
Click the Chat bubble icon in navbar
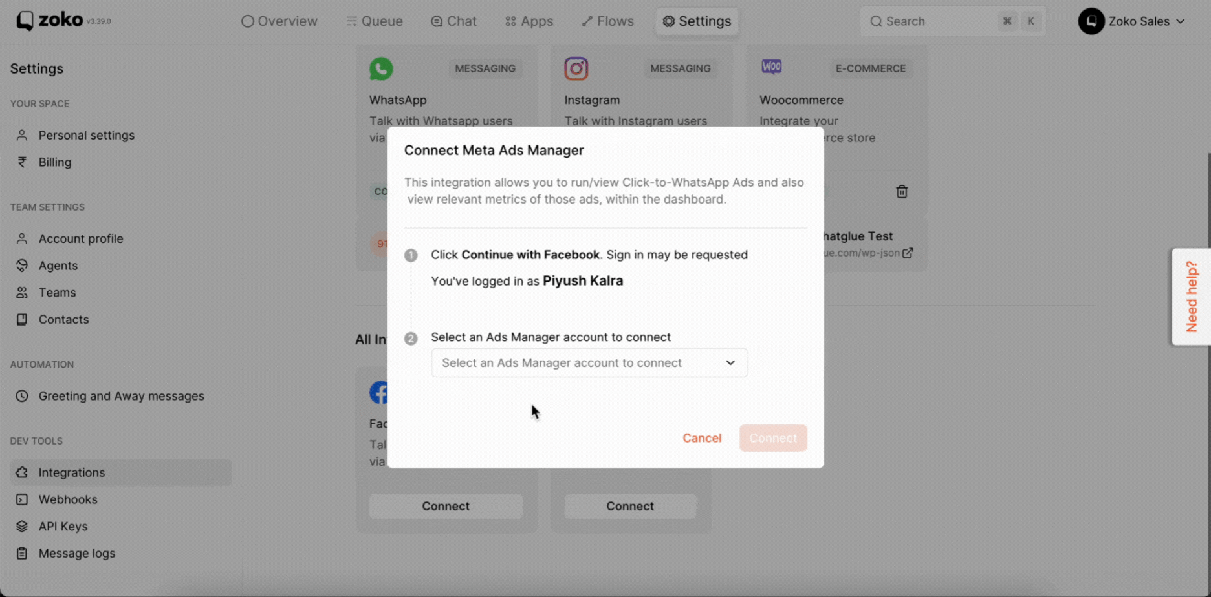tap(437, 21)
